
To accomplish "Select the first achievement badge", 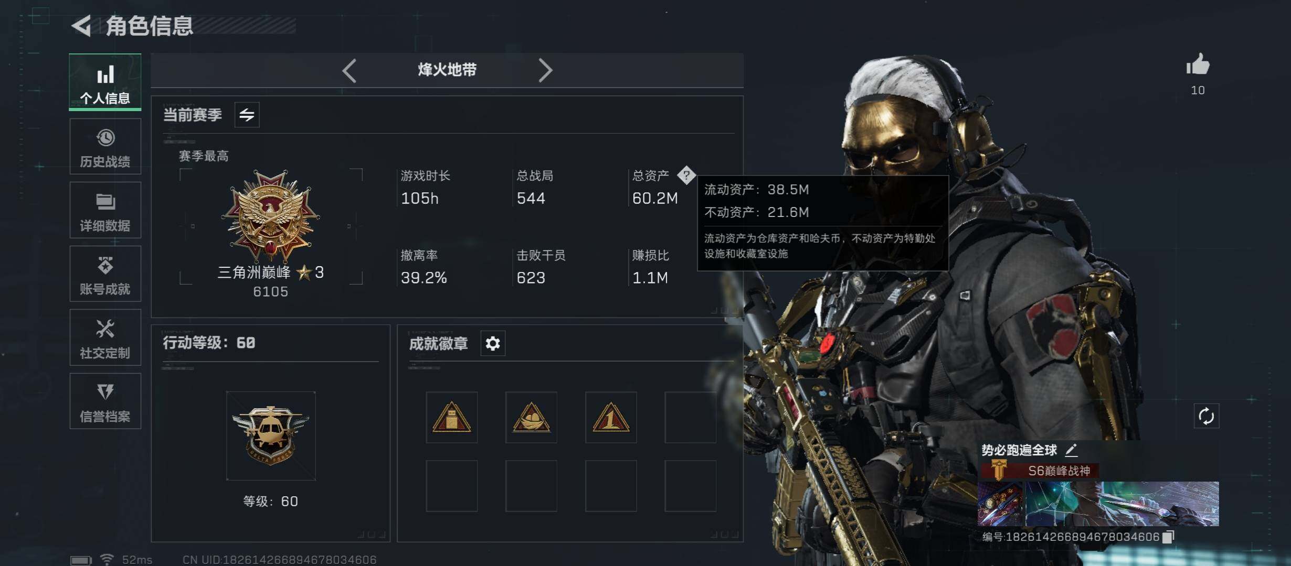I will (451, 418).
